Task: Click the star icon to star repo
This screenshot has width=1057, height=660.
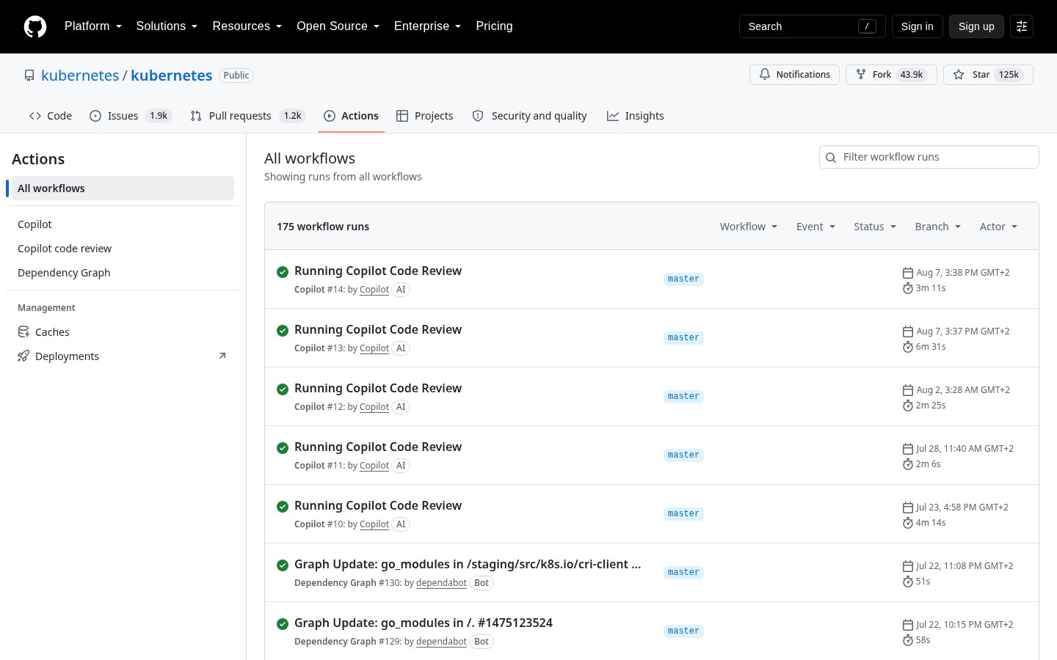Action: tap(959, 75)
